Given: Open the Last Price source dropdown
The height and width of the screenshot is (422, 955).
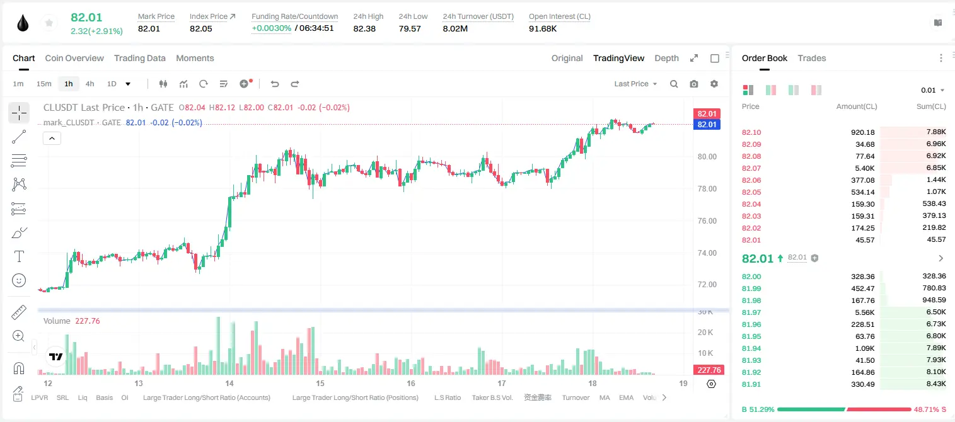Looking at the screenshot, I should 635,84.
